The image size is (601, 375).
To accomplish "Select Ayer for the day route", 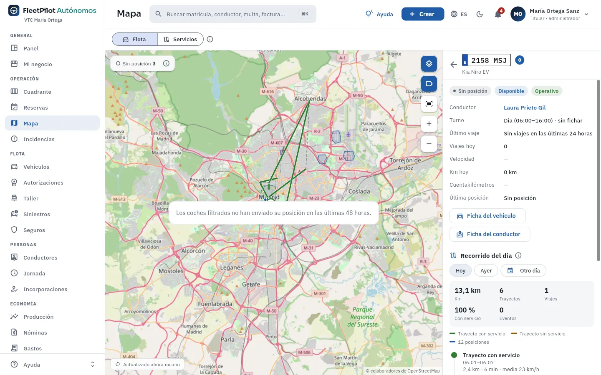I will click(486, 270).
